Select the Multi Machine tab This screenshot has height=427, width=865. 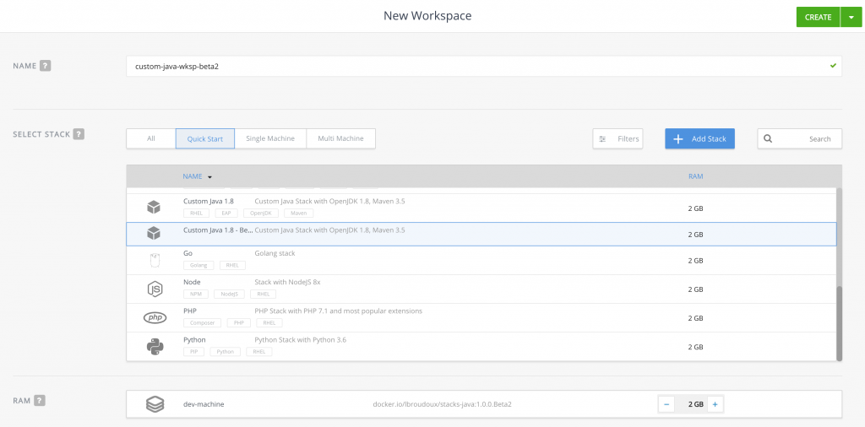340,138
